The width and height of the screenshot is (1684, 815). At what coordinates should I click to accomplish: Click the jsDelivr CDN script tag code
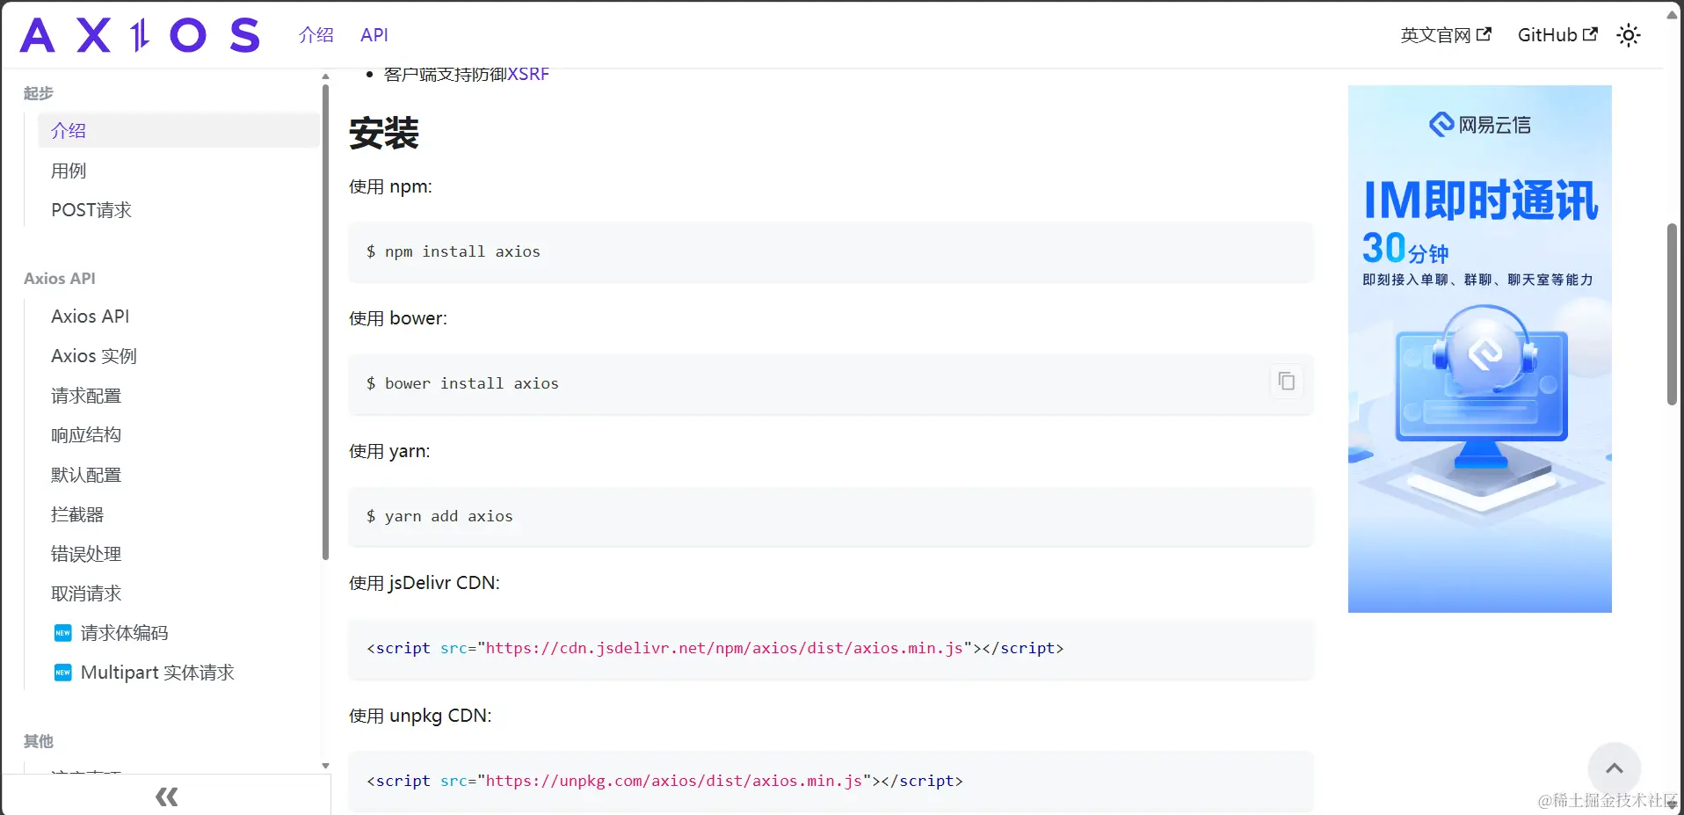(715, 648)
